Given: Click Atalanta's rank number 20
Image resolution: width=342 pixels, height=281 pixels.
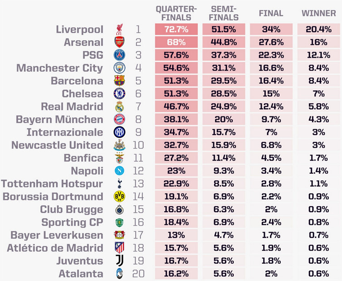Looking at the screenshot, I should click(x=138, y=274).
